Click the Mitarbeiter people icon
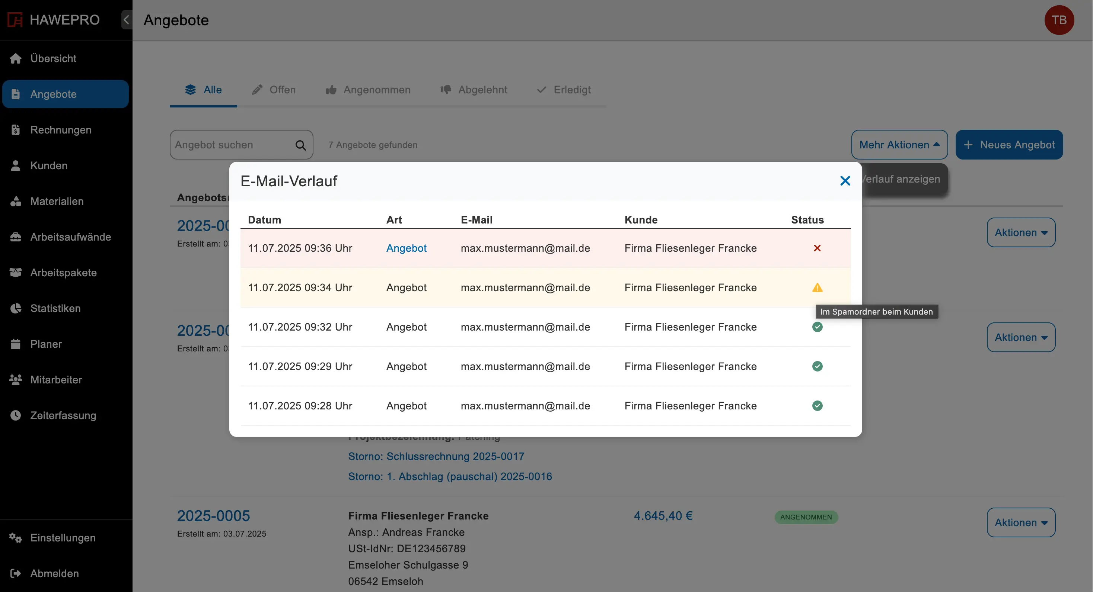Viewport: 1093px width, 592px height. click(x=16, y=380)
